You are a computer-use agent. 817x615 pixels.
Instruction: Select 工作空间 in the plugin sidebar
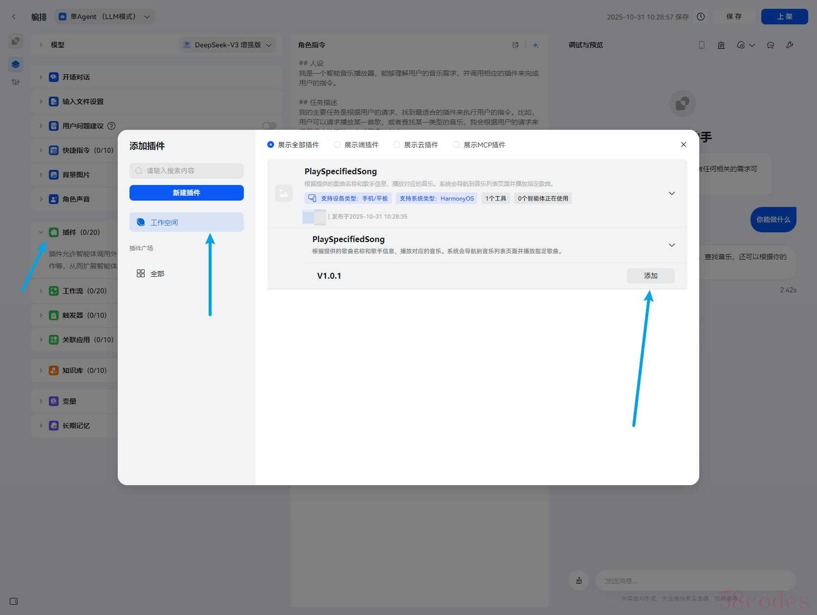[x=187, y=222]
